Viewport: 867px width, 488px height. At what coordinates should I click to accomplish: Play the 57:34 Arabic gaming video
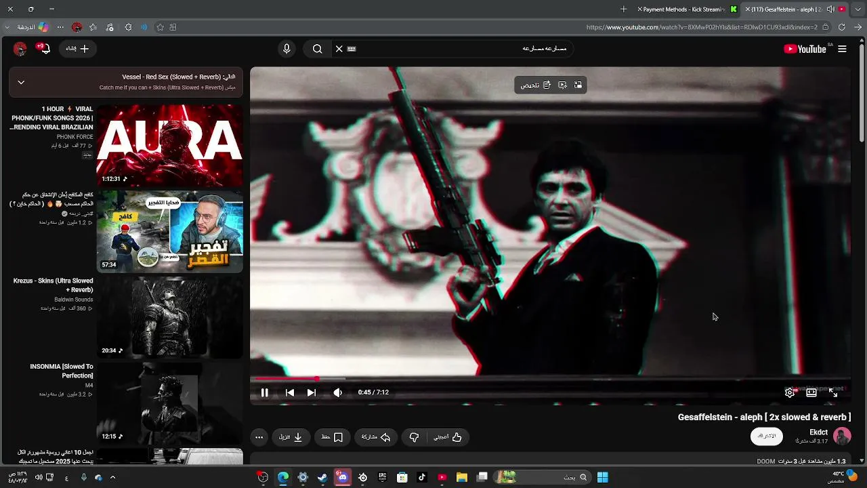pyautogui.click(x=169, y=231)
